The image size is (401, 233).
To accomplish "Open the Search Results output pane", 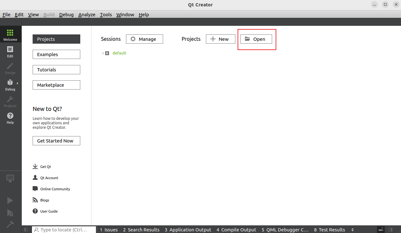I will point(141,229).
